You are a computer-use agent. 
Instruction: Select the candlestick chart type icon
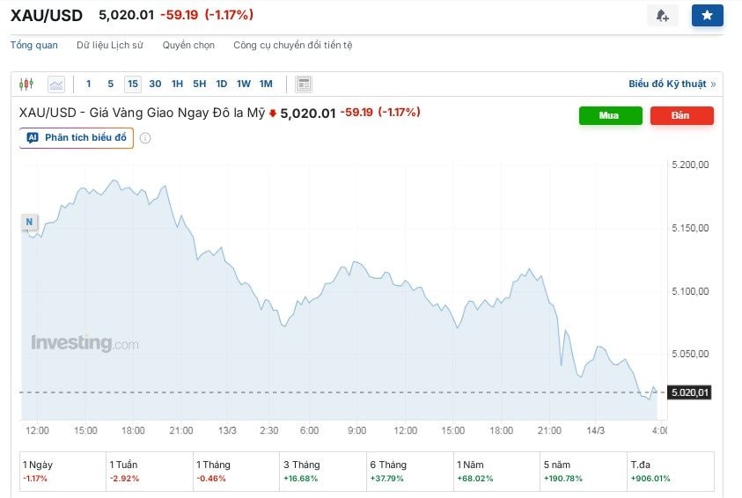click(26, 84)
